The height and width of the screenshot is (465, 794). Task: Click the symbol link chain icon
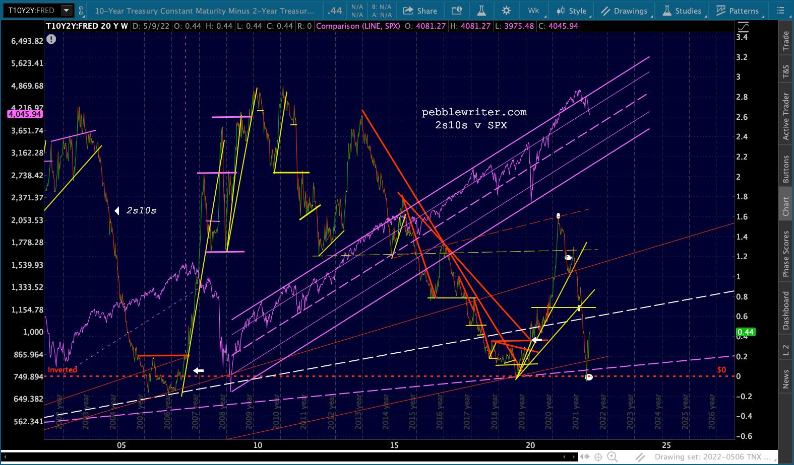(x=80, y=10)
